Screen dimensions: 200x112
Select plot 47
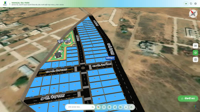(x=96, y=85)
